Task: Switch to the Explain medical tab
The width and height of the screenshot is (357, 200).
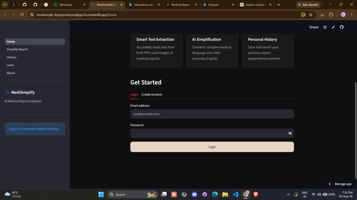Action: click(255, 4)
